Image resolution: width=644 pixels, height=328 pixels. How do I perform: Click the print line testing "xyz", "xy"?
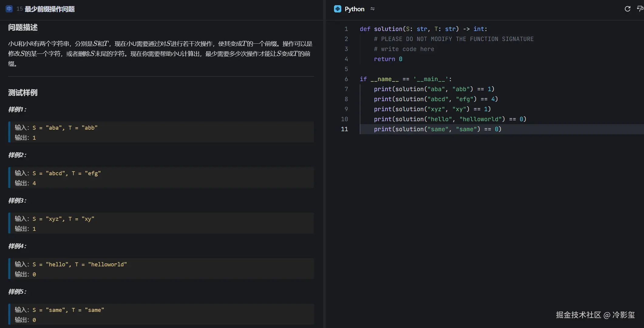tap(432, 109)
